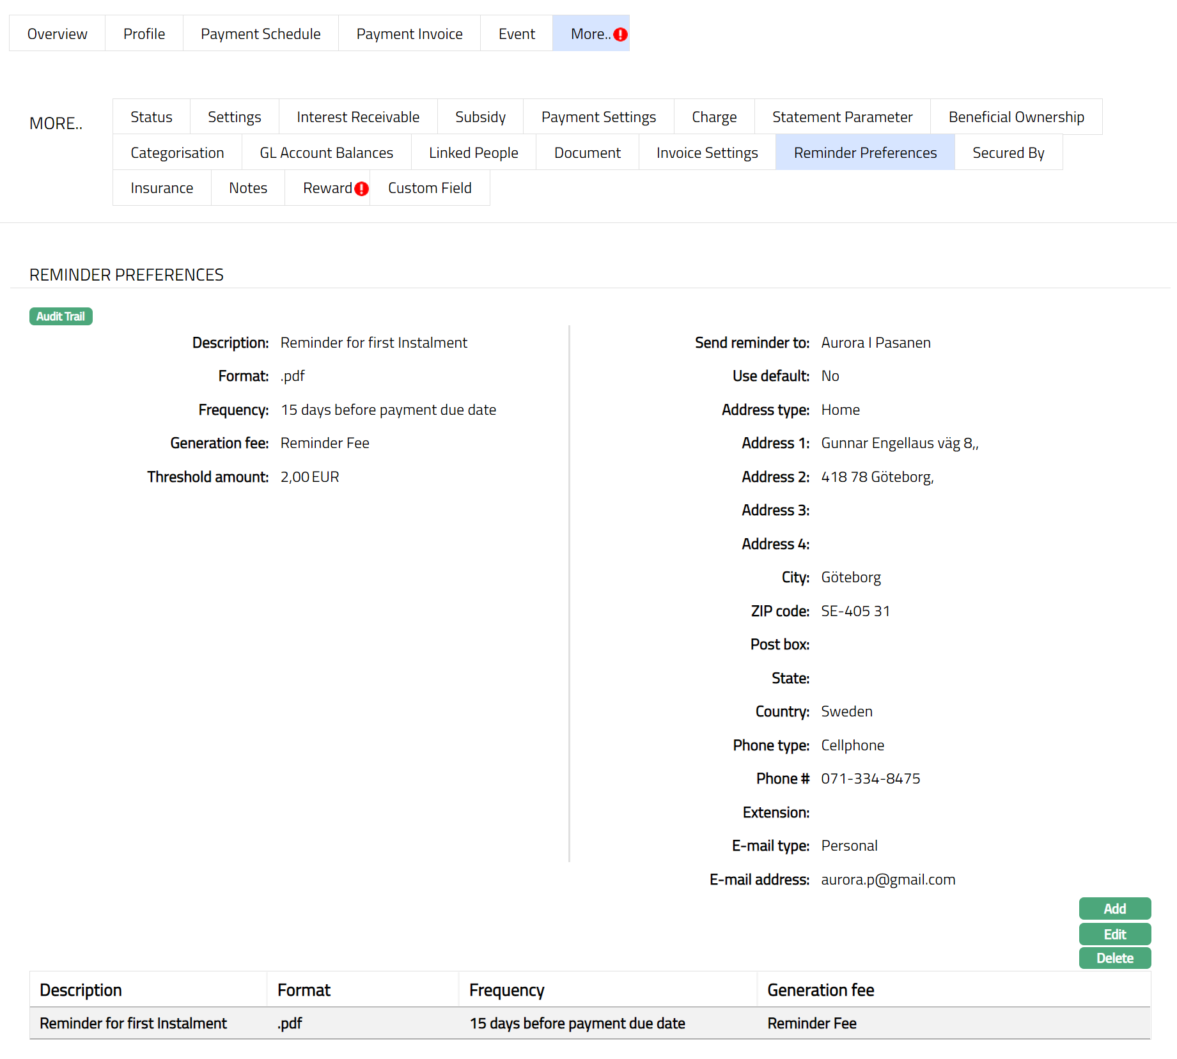Open the Payment Schedule tab
This screenshot has width=1177, height=1059.
260,34
